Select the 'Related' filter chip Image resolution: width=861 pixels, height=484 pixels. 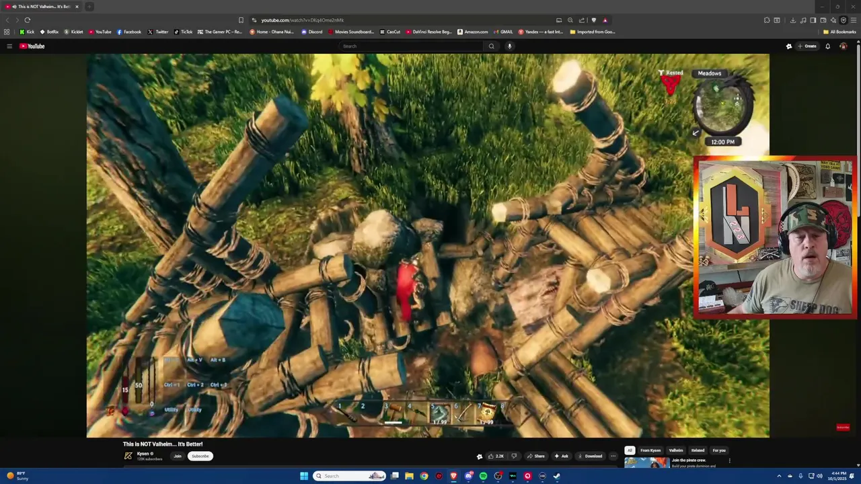point(698,450)
